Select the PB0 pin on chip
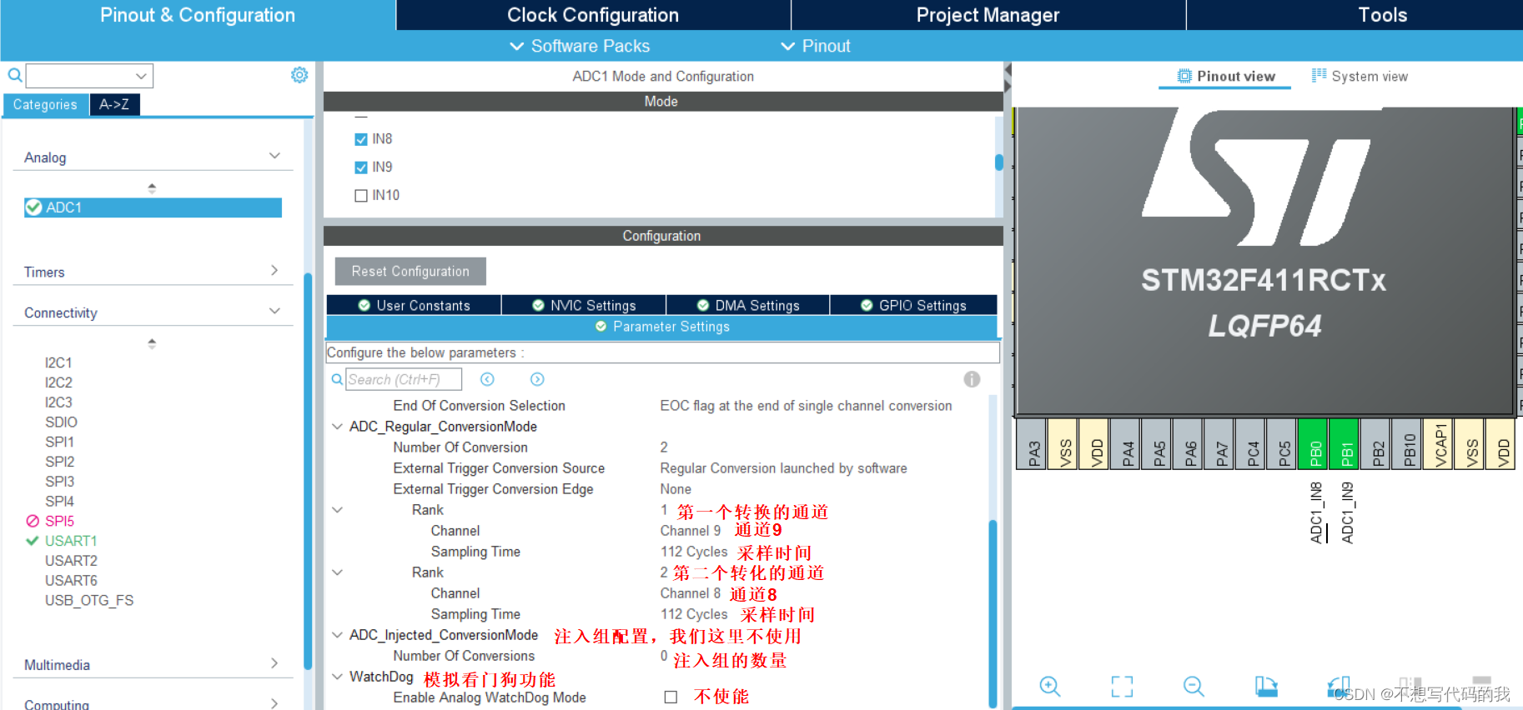The width and height of the screenshot is (1523, 710). click(1314, 444)
